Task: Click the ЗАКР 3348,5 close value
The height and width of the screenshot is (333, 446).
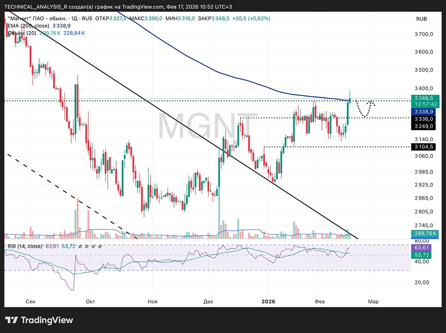Action: click(213, 18)
